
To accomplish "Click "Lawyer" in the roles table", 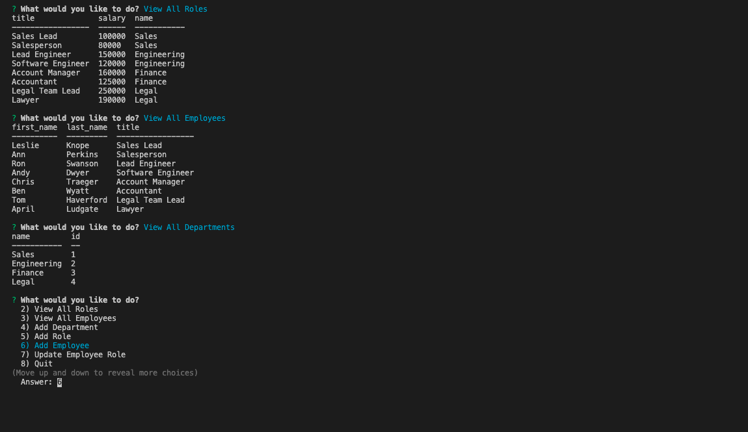I will tap(25, 100).
